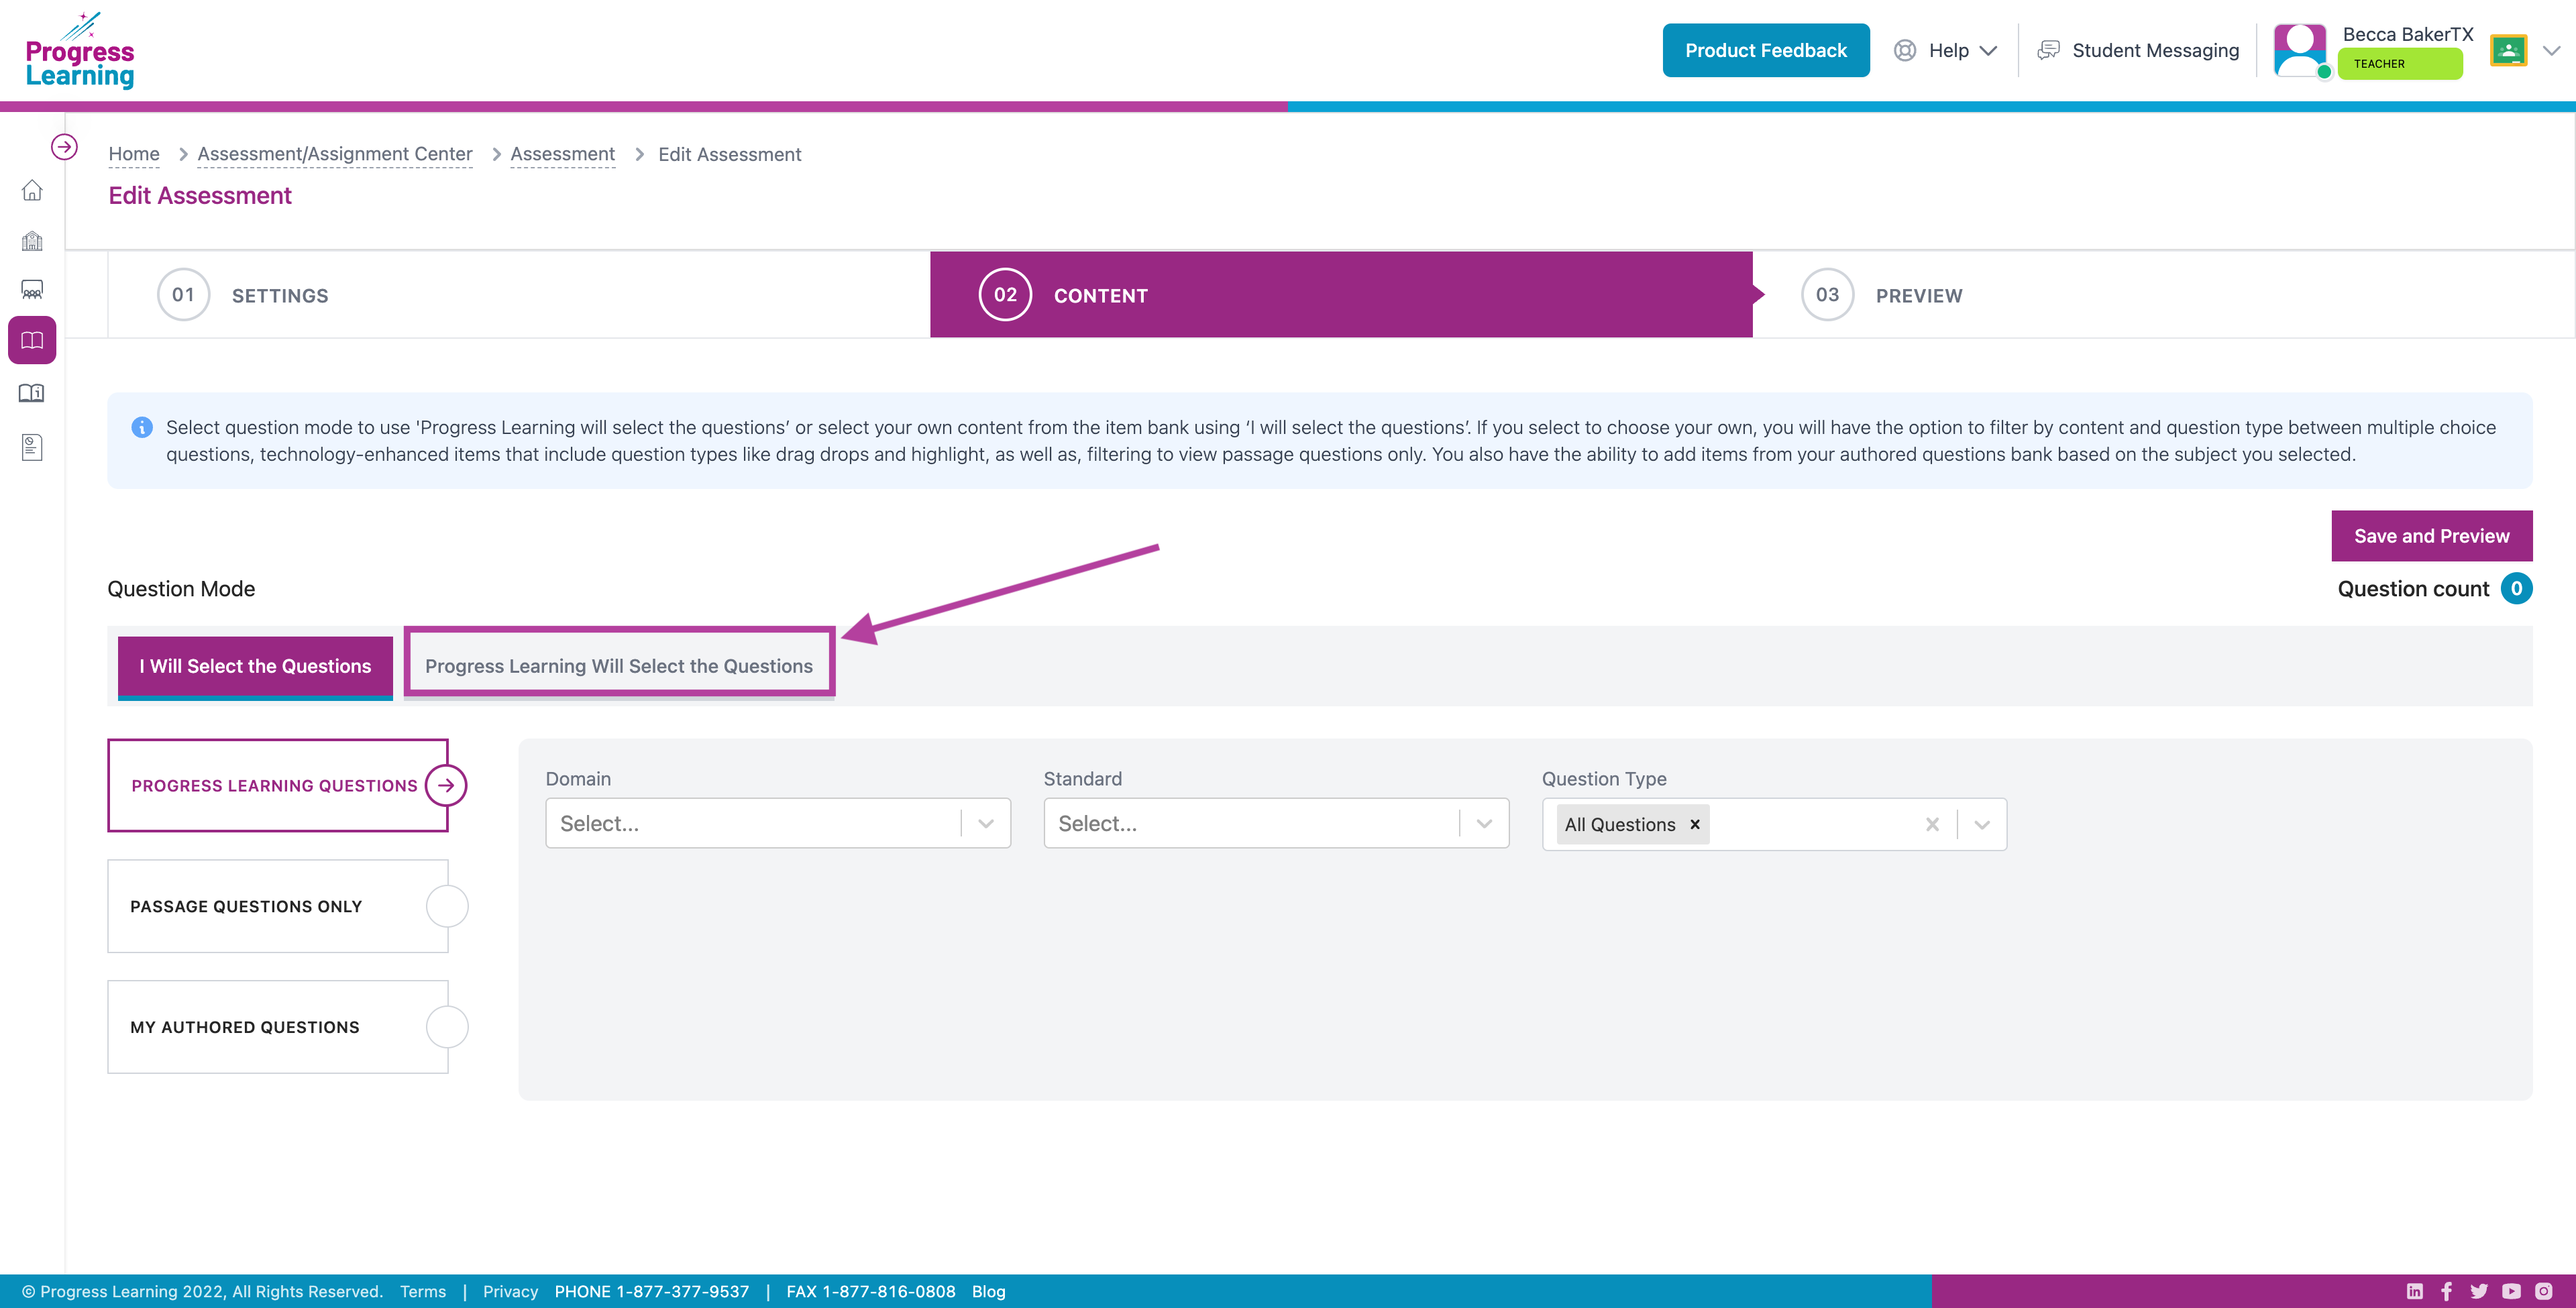Open the Domain dropdown
The width and height of the screenshot is (2576, 1308).
(778, 823)
